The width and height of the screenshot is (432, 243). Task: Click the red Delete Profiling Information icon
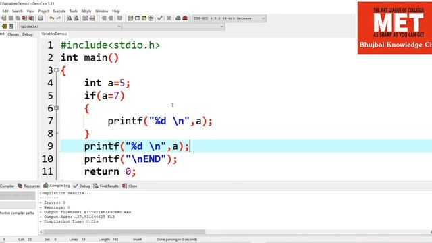point(185,18)
